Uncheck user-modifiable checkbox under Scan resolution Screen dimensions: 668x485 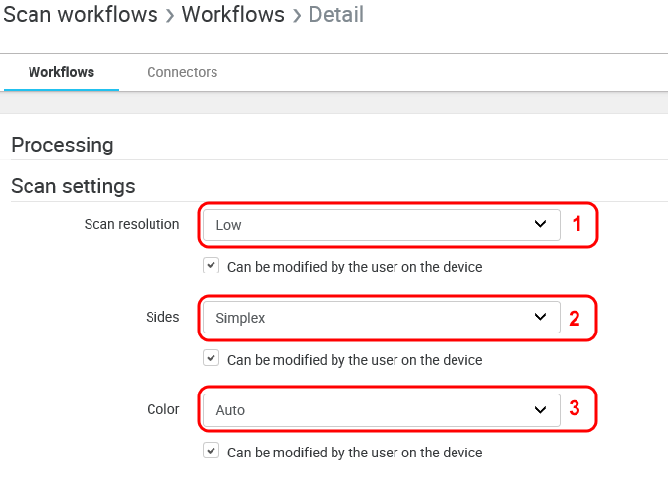[x=211, y=266]
